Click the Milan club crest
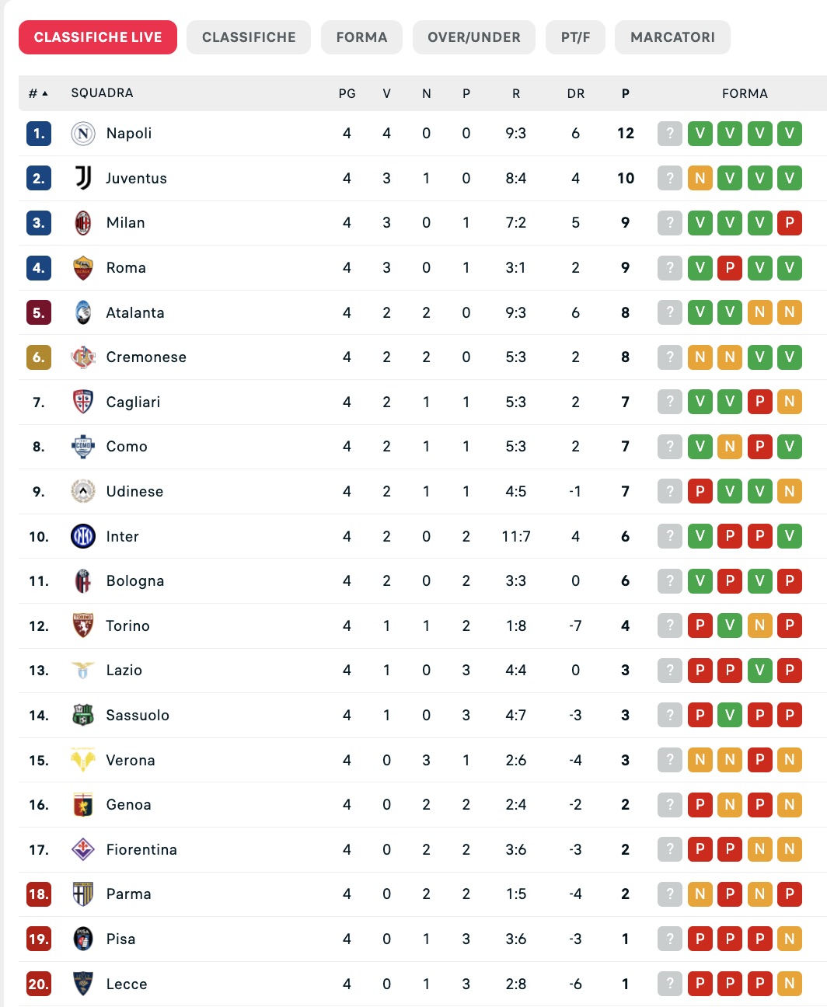This screenshot has width=827, height=1007. (83, 223)
